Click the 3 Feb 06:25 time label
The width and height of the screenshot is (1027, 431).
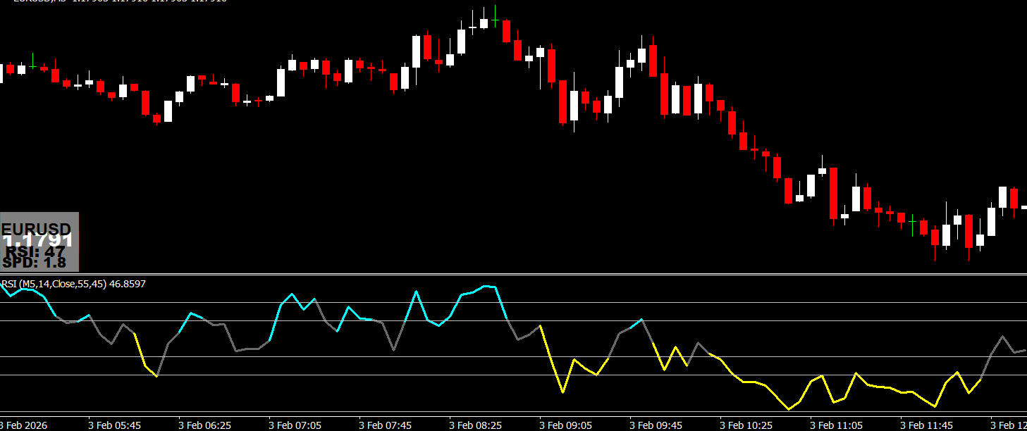(x=204, y=425)
